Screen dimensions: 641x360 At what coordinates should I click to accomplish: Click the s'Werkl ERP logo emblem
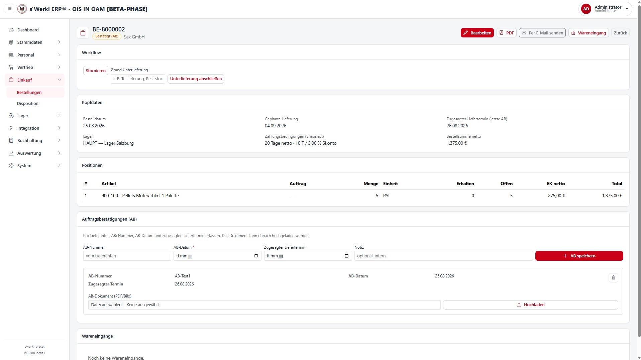pos(22,9)
